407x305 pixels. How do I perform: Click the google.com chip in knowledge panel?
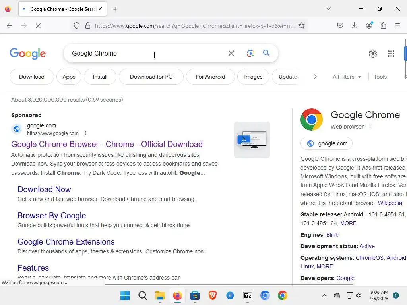tap(327, 143)
